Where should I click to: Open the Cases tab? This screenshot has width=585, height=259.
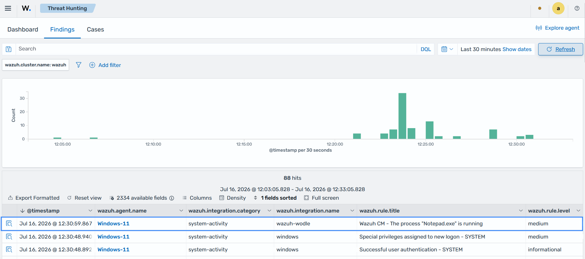tap(95, 29)
